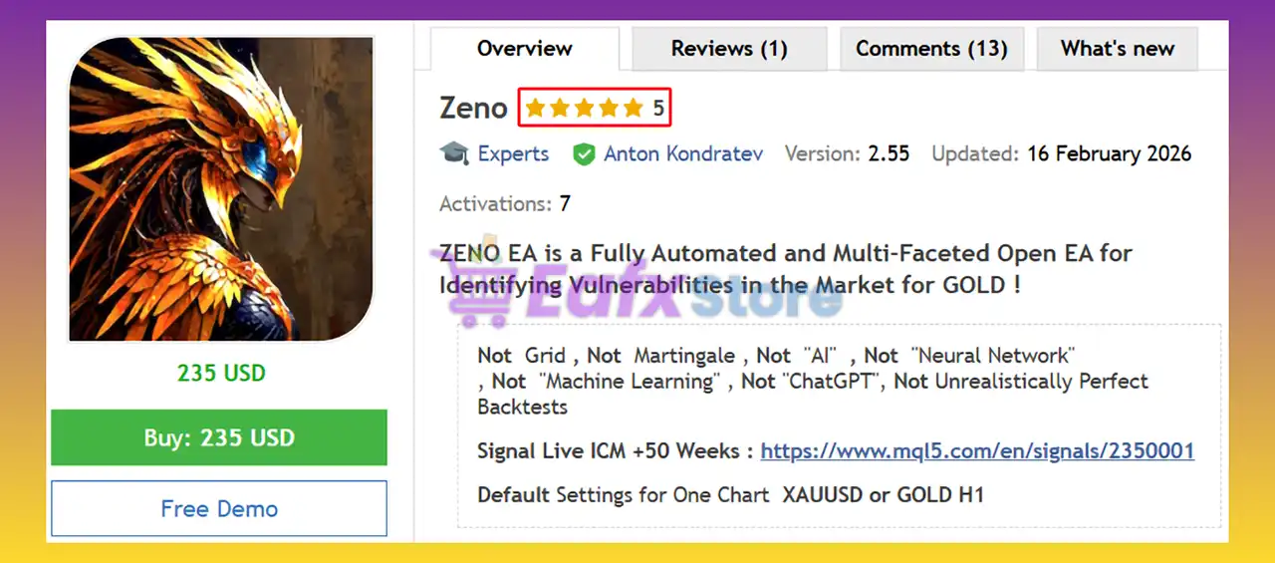Open the Comments (13) tab
Image resolution: width=1275 pixels, height=563 pixels.
pyautogui.click(x=931, y=49)
